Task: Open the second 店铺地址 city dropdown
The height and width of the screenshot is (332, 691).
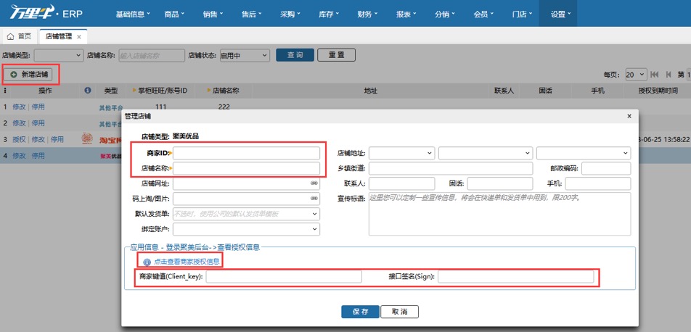Action: coord(486,153)
